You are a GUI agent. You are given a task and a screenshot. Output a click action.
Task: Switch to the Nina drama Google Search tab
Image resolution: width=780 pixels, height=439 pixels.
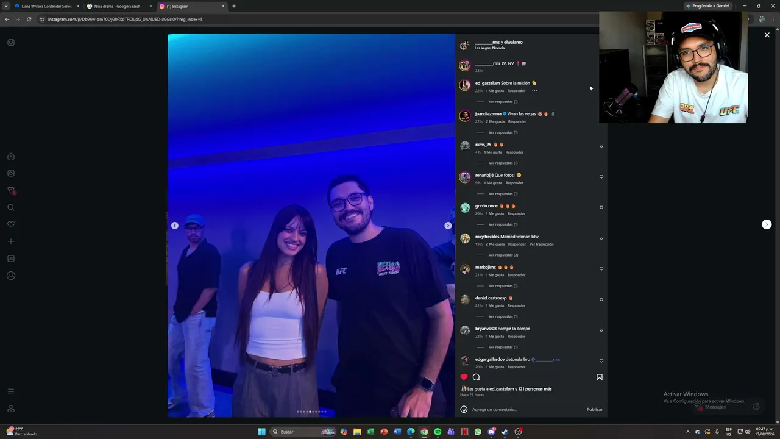[x=119, y=6]
